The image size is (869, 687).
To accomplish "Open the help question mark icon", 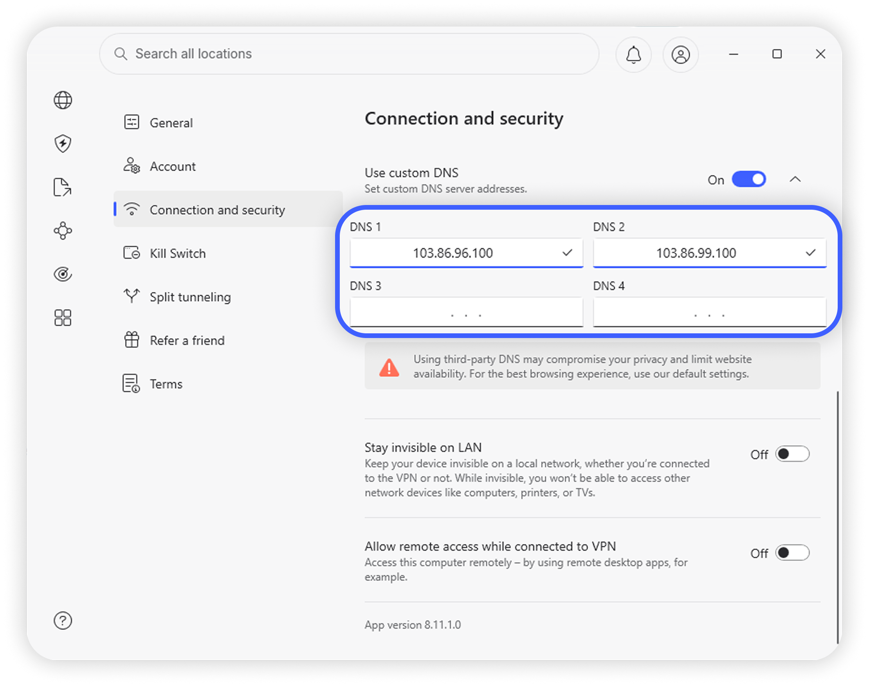I will tap(63, 620).
